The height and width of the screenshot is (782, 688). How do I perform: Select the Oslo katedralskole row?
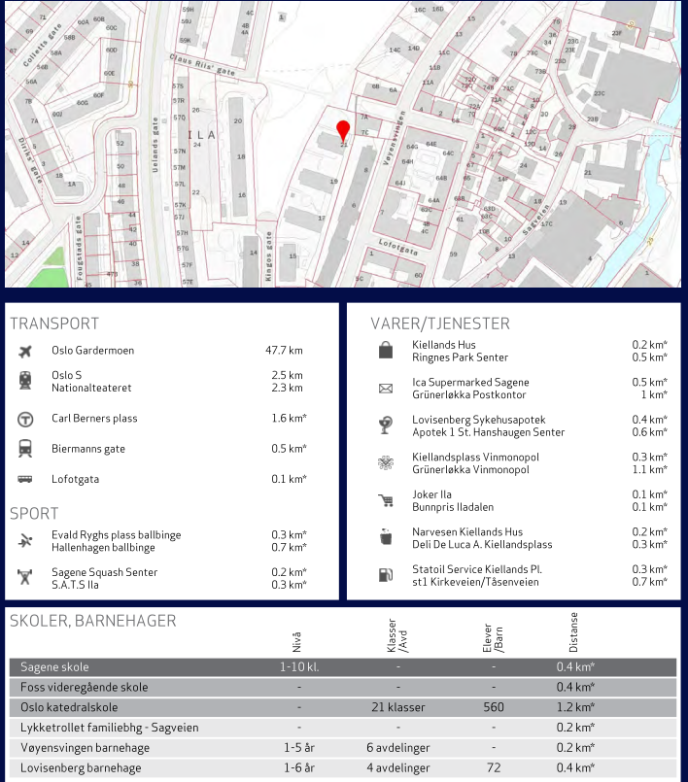click(343, 707)
